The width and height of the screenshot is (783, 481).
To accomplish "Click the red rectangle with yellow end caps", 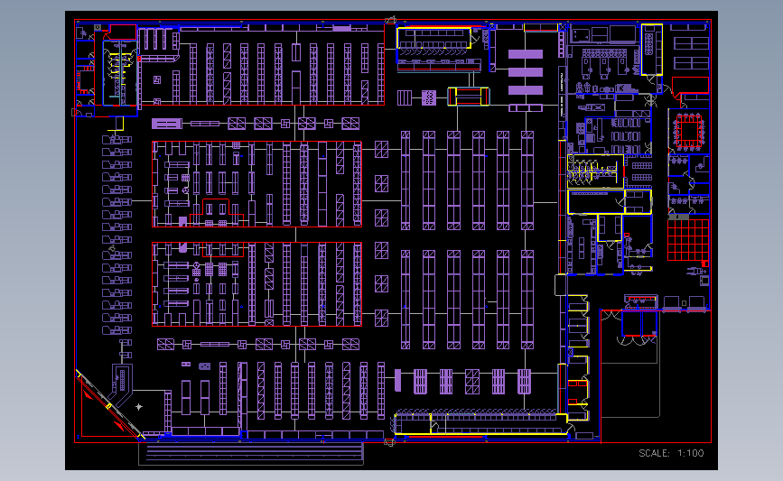I will coord(469,97).
